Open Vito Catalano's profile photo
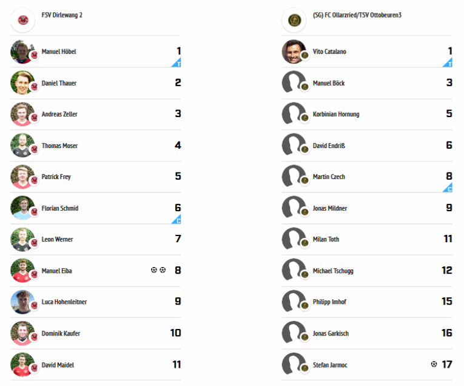This screenshot has width=464, height=386. coord(294,52)
